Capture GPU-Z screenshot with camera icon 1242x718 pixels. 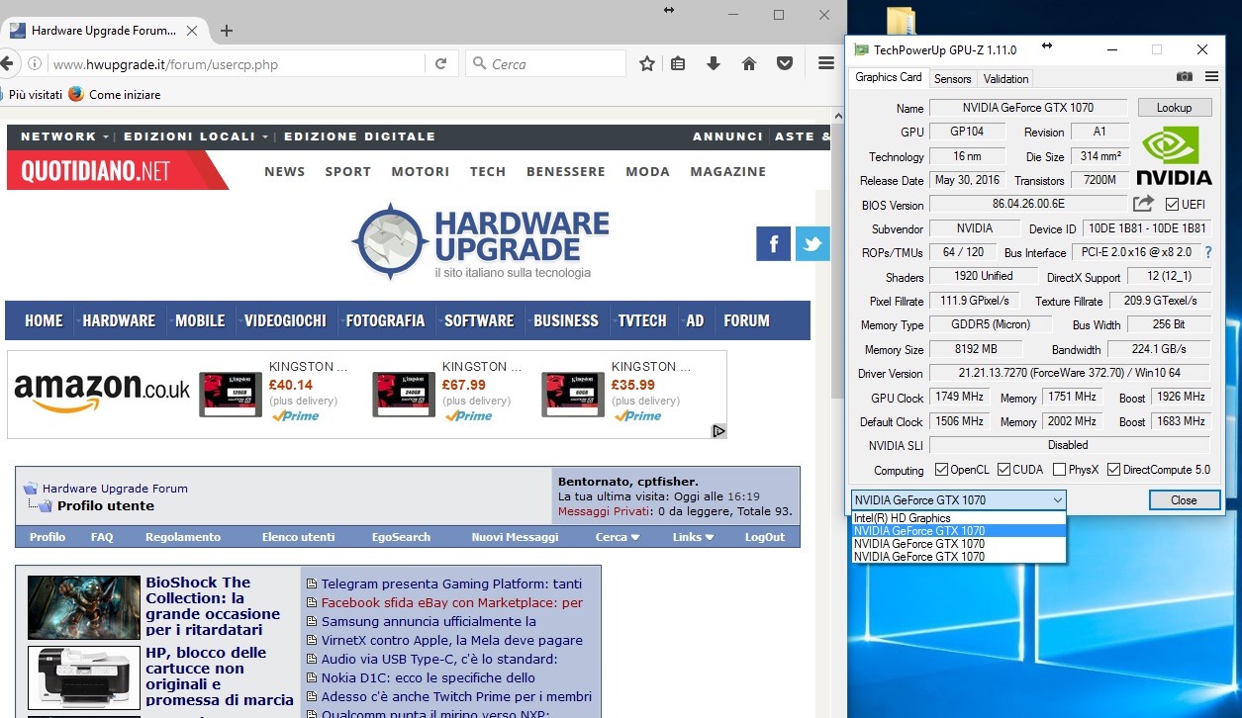[x=1185, y=77]
